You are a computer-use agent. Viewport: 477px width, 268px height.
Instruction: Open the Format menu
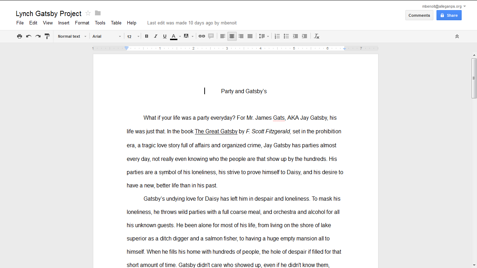82,23
